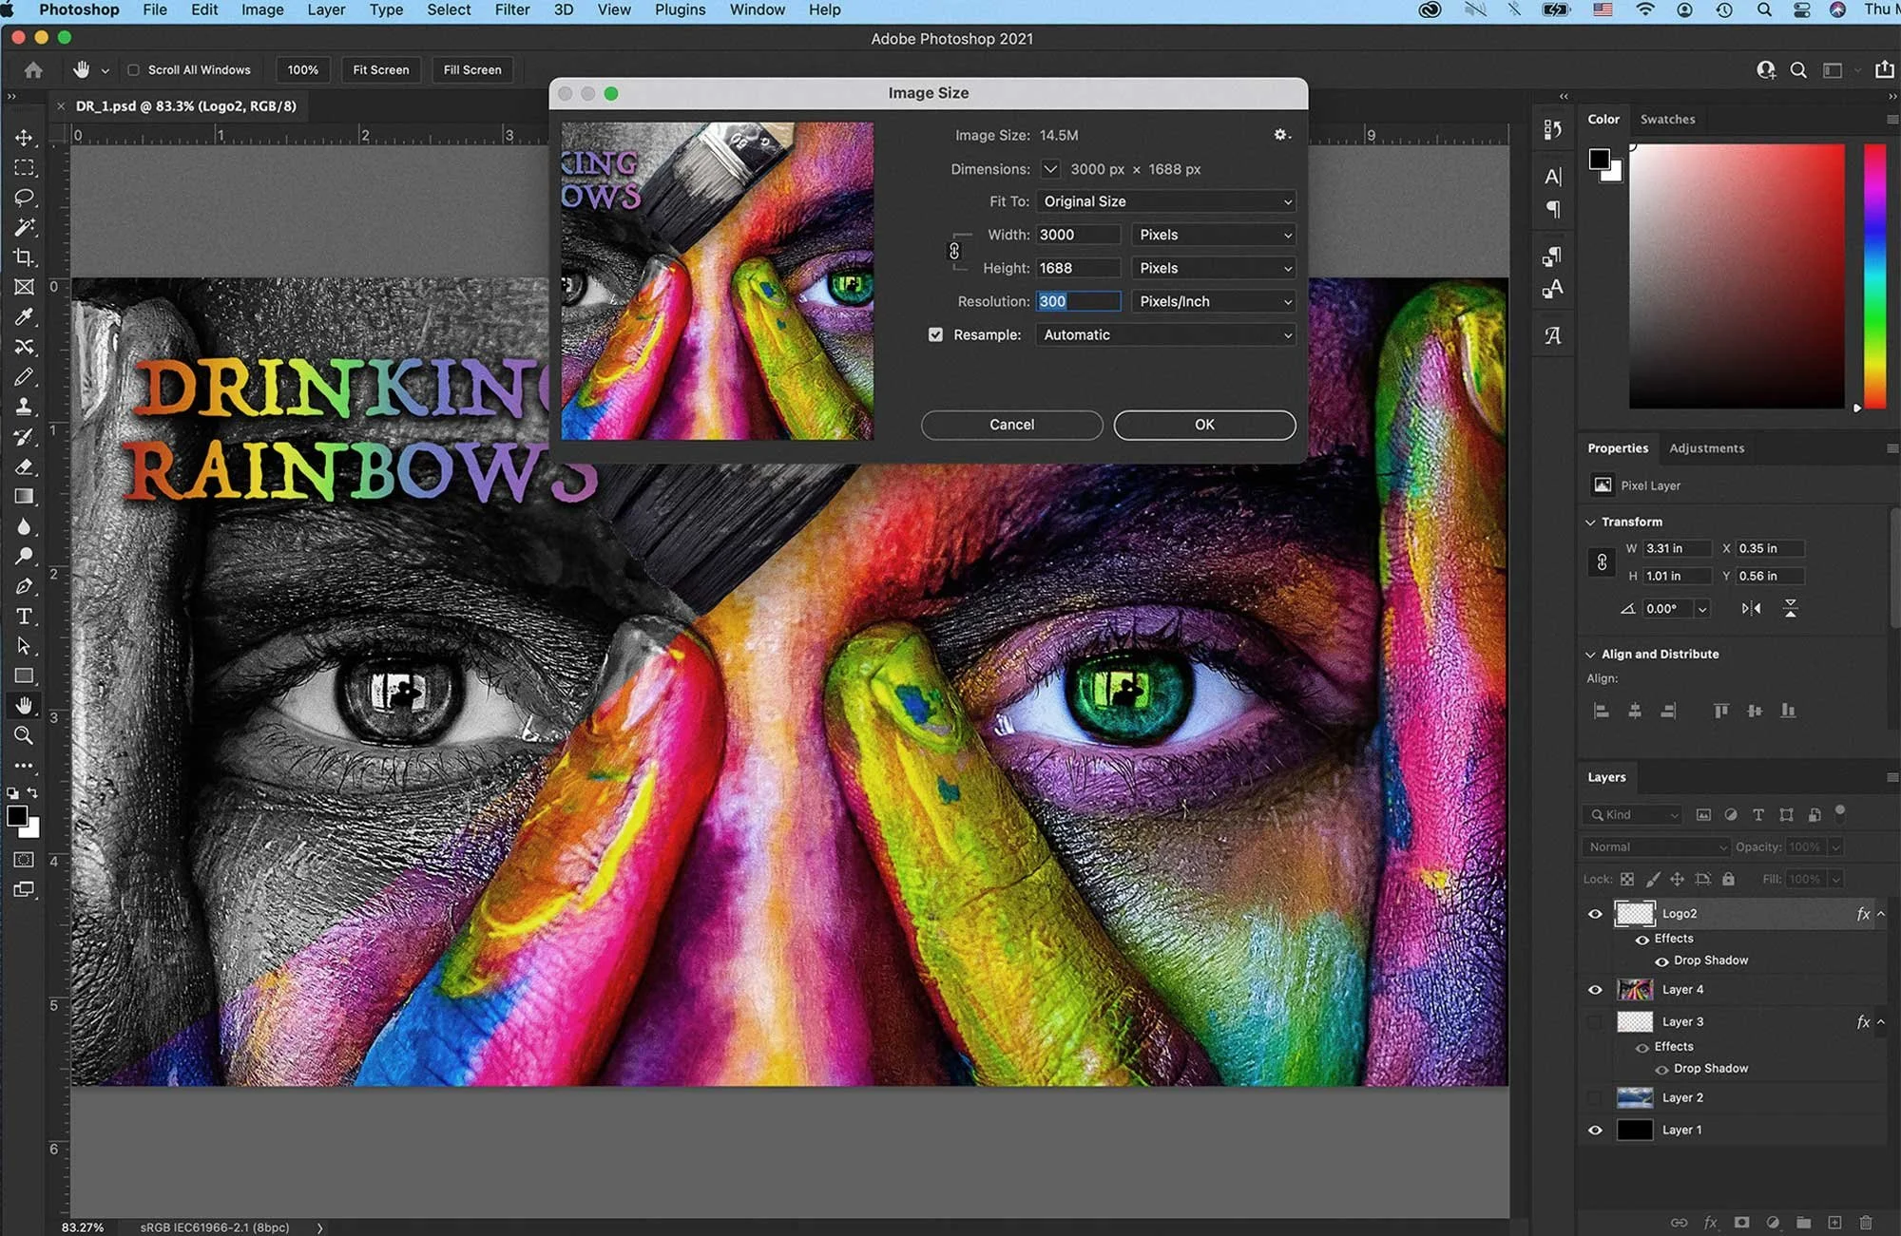
Task: Collapse the Transform section
Action: pos(1591,522)
